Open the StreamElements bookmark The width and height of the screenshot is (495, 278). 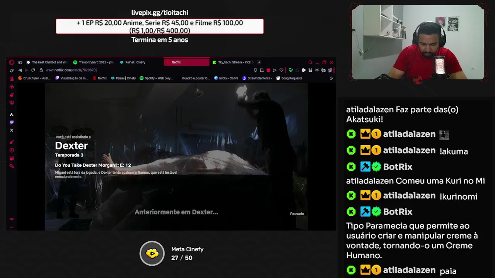coord(257,78)
